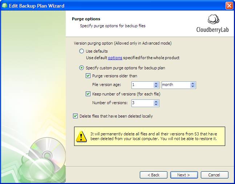Select the Use defaults radio button
Image resolution: width=235 pixels, height=184 pixels.
click(x=81, y=51)
